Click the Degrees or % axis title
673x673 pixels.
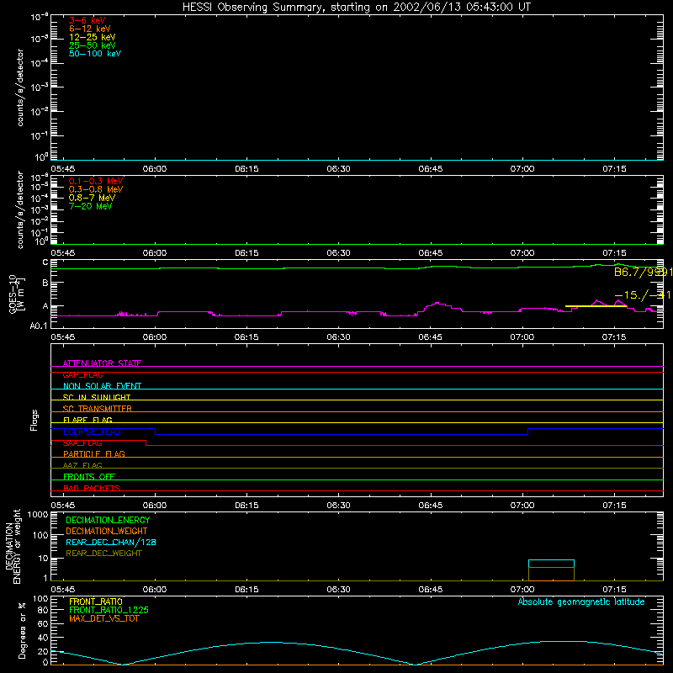click(x=22, y=630)
